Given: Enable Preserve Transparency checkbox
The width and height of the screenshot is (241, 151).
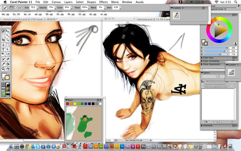Looking at the screenshot, I should [203, 85].
